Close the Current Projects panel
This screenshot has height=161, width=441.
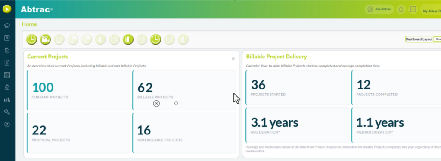point(233,59)
